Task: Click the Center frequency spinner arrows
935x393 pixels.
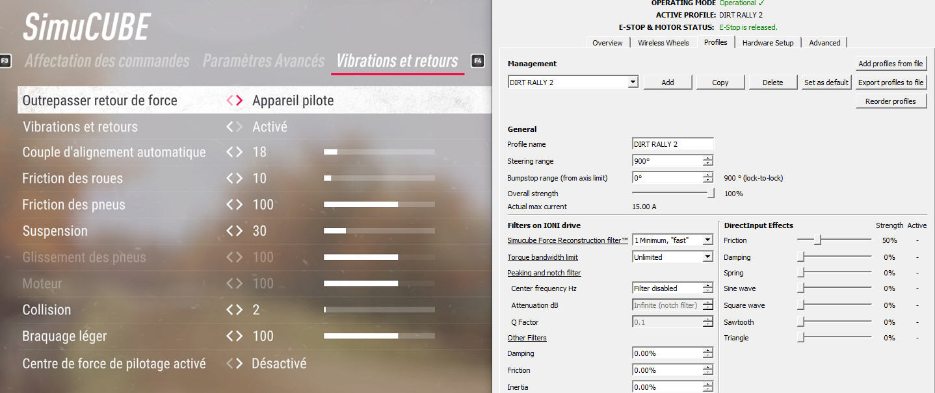Action: 708,288
